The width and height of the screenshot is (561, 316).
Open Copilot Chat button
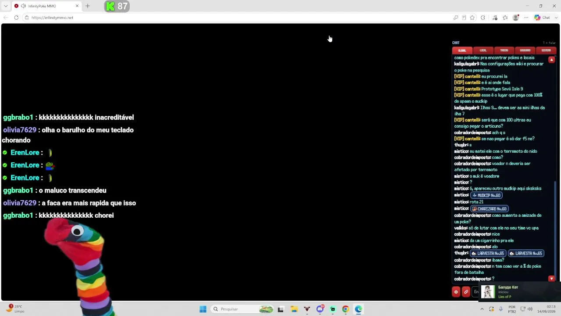click(542, 18)
